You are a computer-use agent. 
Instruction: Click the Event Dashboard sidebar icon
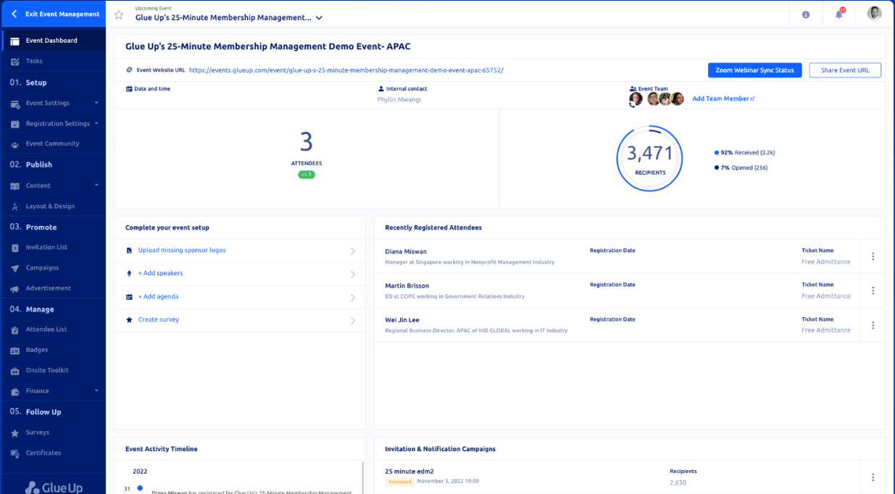pos(14,41)
